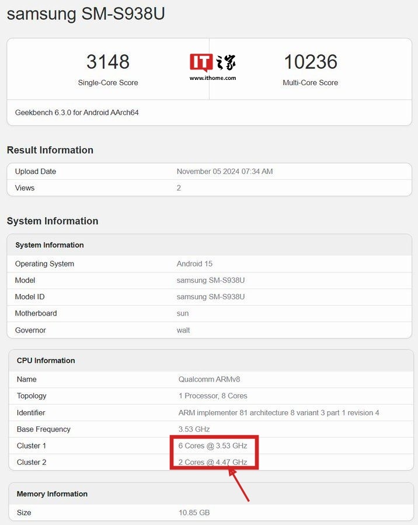This screenshot has width=418, height=525.
Task: Select the 1 Processor, 8 Cores value
Action: coord(213,395)
